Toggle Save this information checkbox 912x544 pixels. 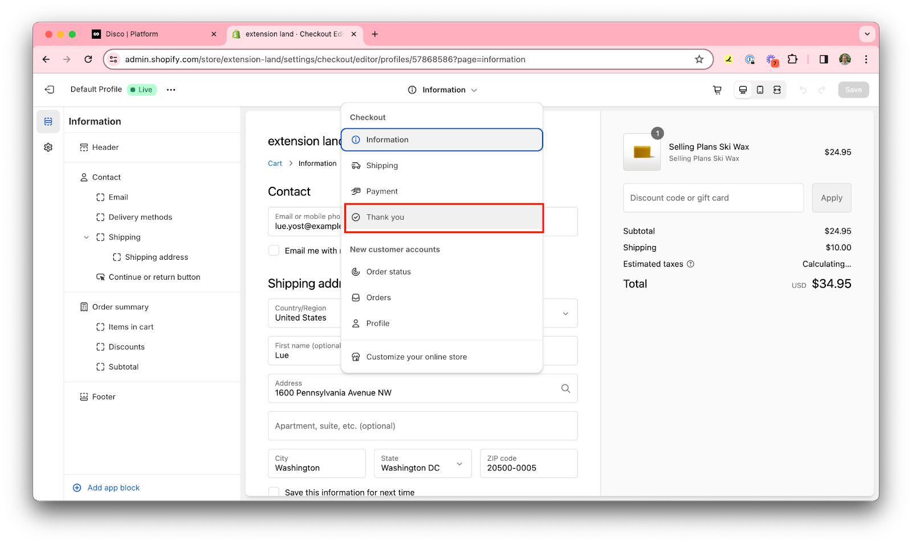(x=274, y=492)
